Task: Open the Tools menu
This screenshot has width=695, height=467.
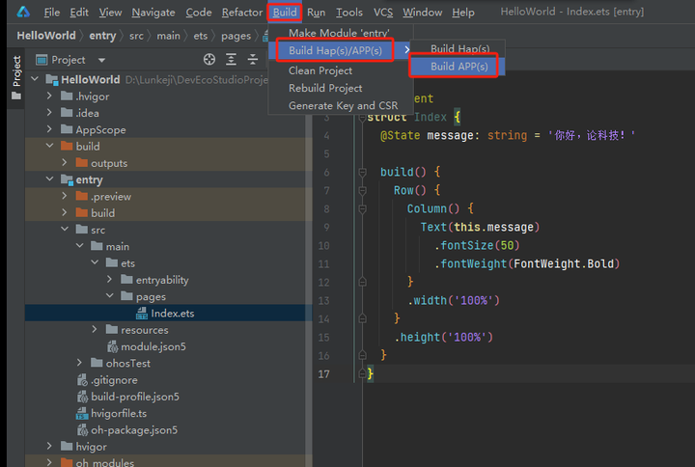Action: click(x=349, y=13)
